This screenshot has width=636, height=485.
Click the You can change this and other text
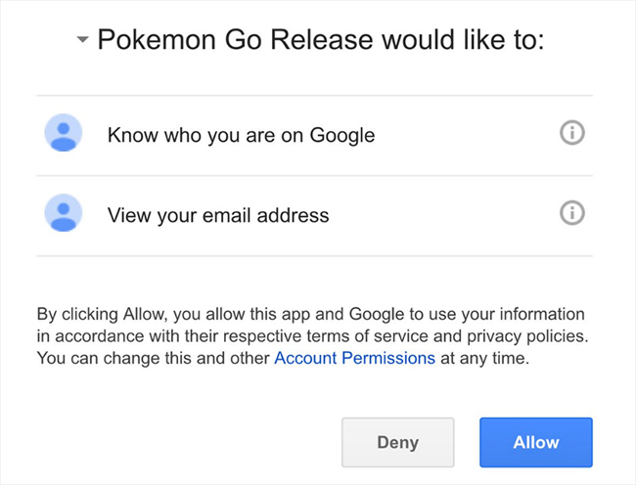[154, 358]
